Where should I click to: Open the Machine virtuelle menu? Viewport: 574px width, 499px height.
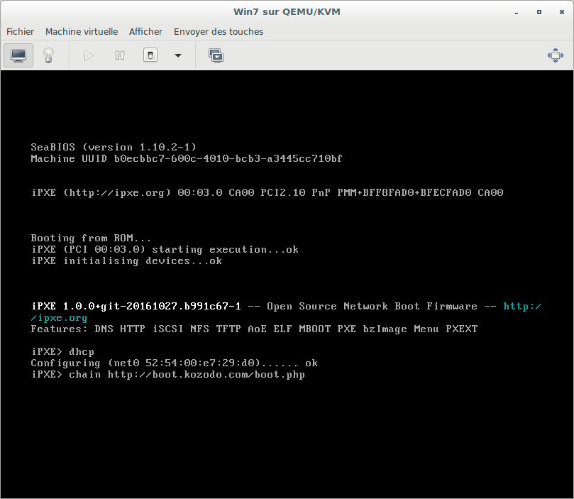coord(82,31)
